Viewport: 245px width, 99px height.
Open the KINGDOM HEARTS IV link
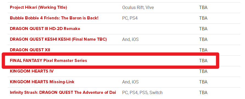pos(32,71)
